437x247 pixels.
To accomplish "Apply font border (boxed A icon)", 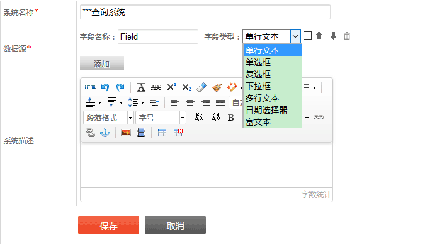I will pyautogui.click(x=141, y=87).
